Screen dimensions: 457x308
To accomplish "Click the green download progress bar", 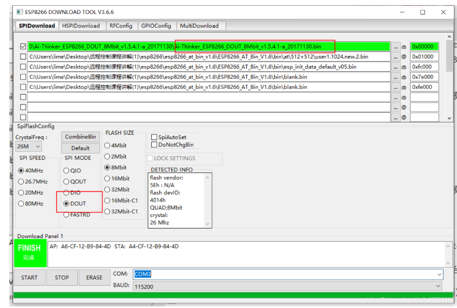I will click(233, 295).
